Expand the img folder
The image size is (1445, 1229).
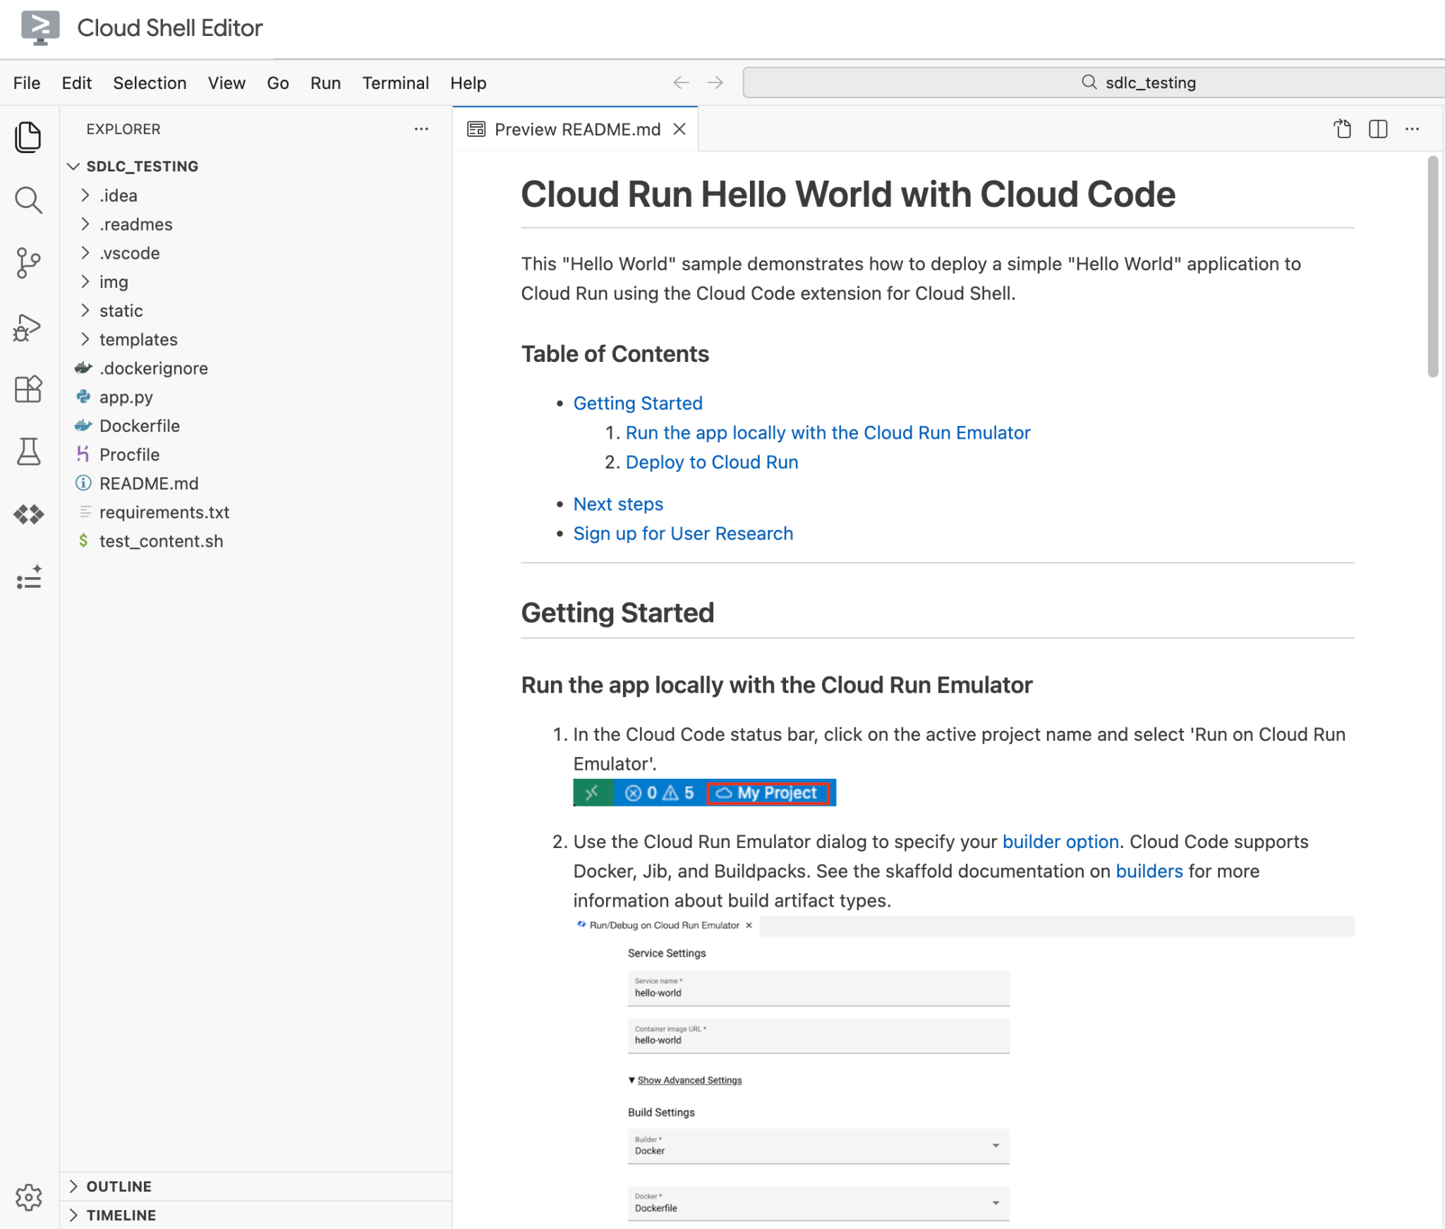tap(255, 282)
